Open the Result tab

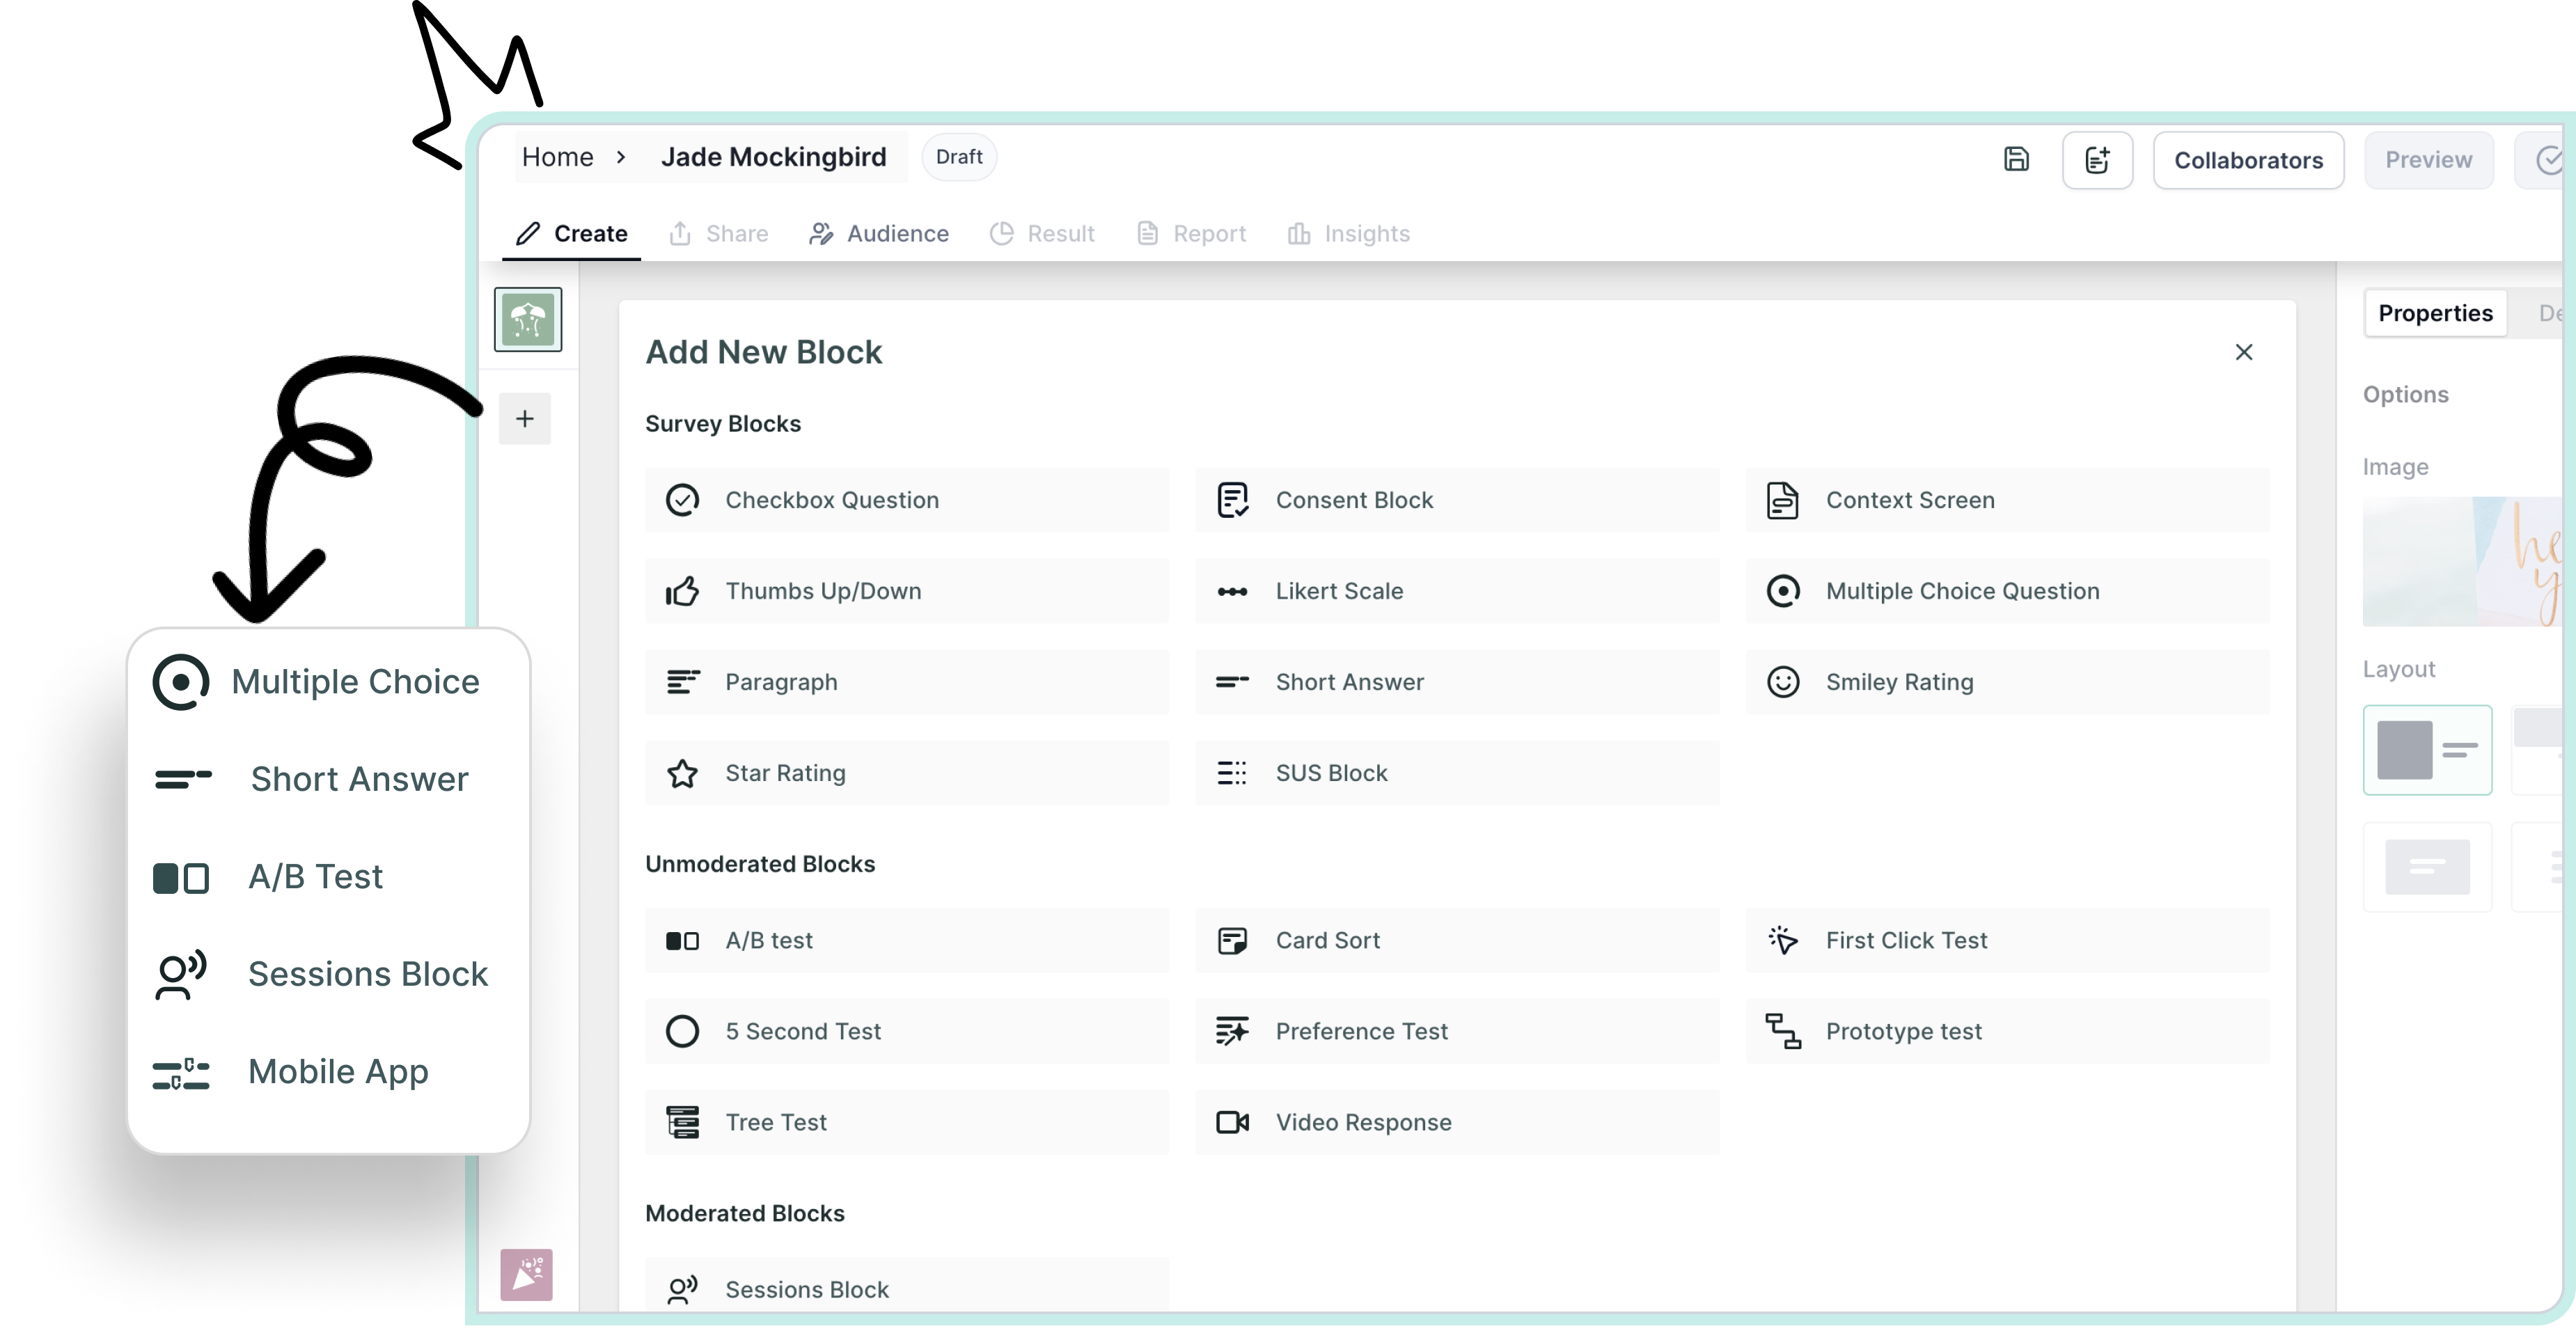click(x=1042, y=234)
